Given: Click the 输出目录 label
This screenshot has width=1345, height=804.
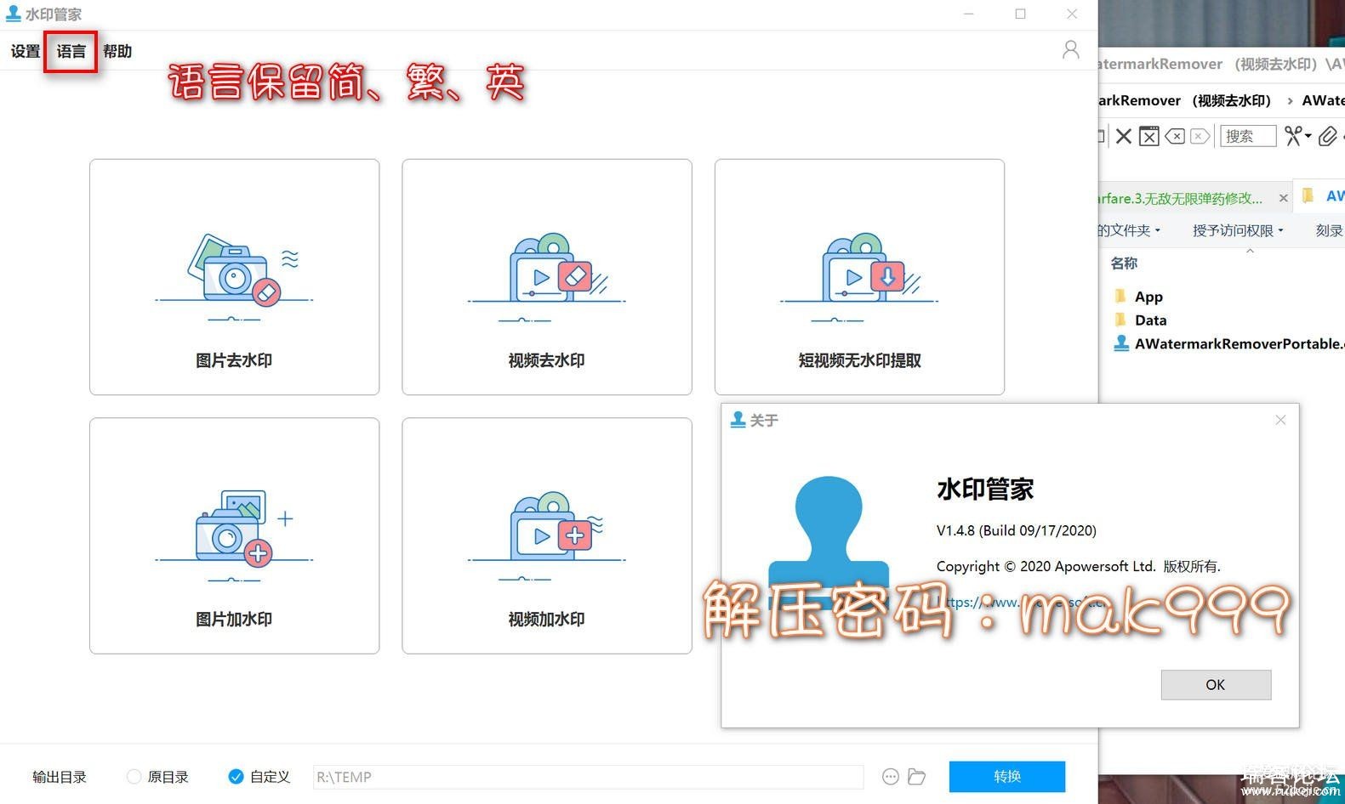Looking at the screenshot, I should pyautogui.click(x=60, y=777).
